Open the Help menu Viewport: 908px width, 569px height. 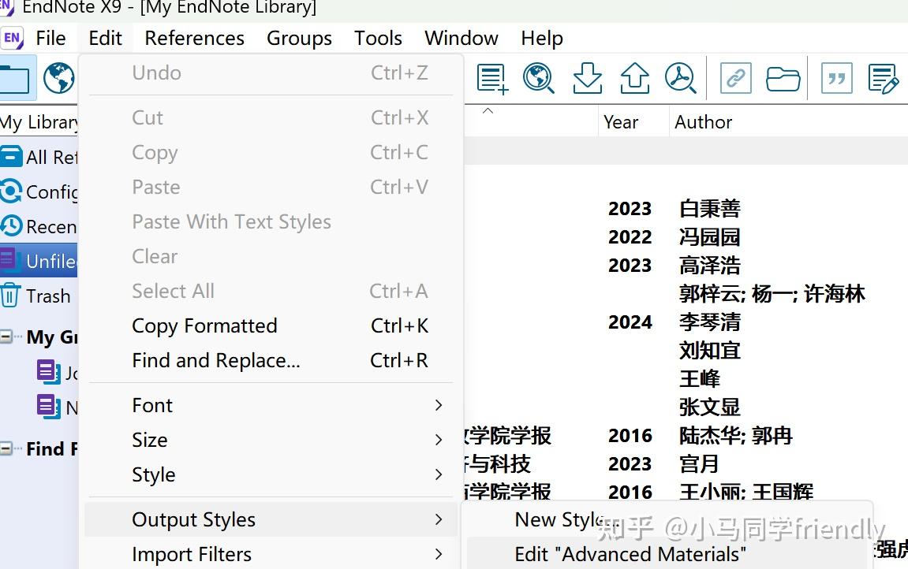(542, 38)
